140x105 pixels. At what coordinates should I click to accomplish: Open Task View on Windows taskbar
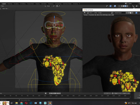tap(12, 103)
